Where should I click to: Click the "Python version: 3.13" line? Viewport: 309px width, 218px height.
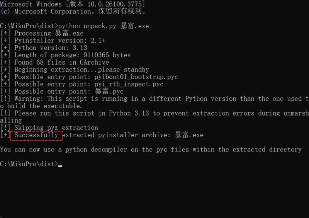51,48
